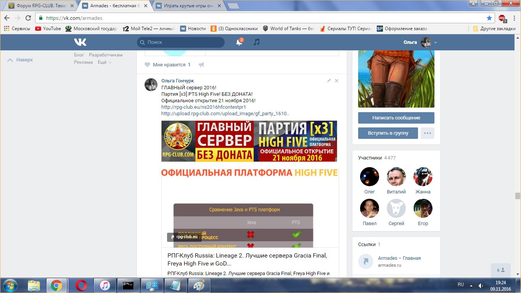Open Paint from the taskbar
The image size is (521, 293).
coord(199,285)
